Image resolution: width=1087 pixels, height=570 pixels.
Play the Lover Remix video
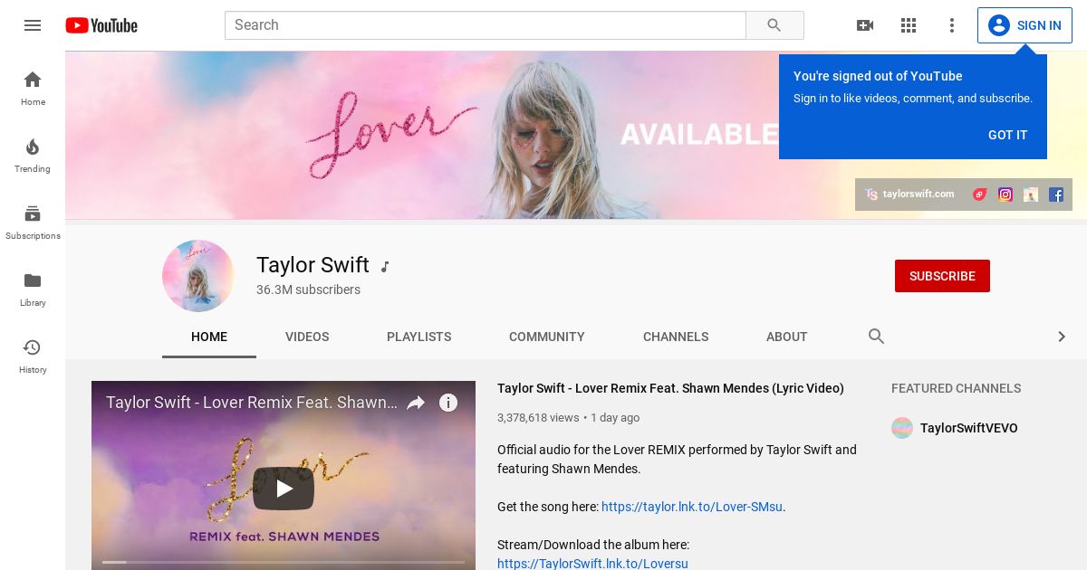284,489
